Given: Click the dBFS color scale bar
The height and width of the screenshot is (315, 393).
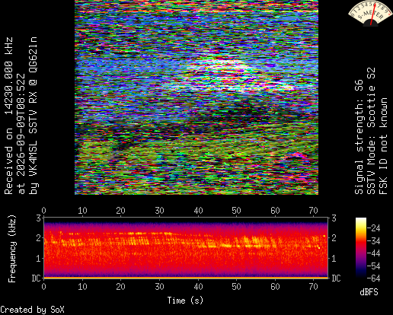Looking at the screenshot, I should (x=361, y=248).
